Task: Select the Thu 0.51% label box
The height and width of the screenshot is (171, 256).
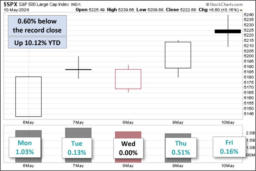Action: click(181, 148)
